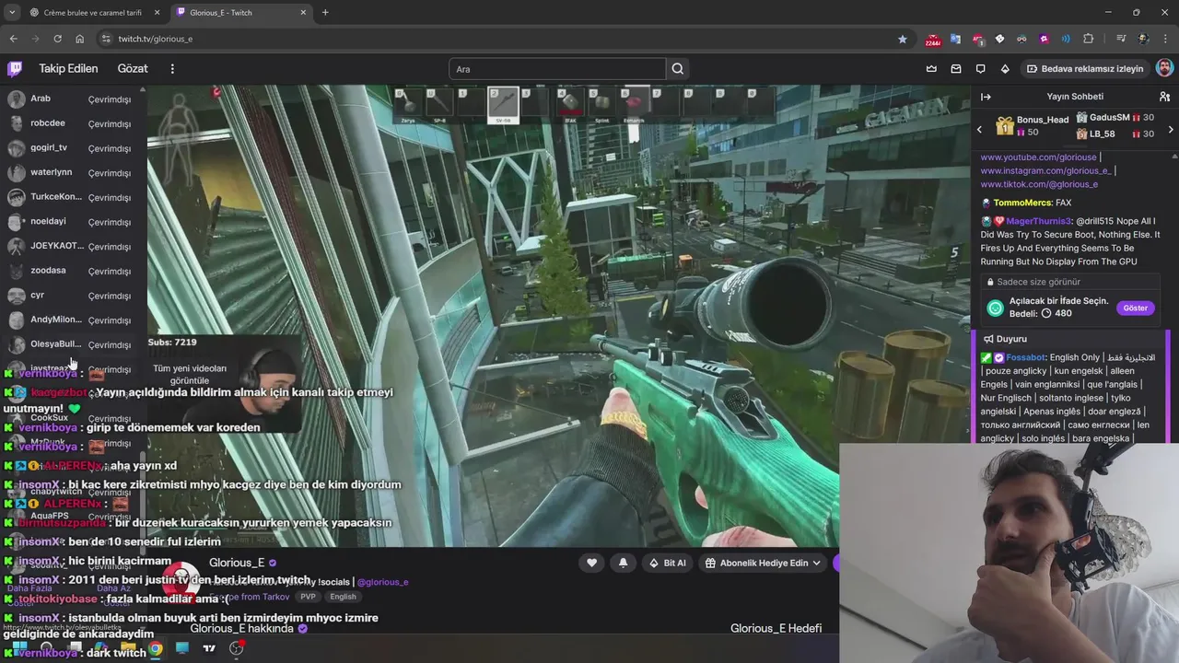Open the Chrome extensions puzzle icon

[1089, 39]
